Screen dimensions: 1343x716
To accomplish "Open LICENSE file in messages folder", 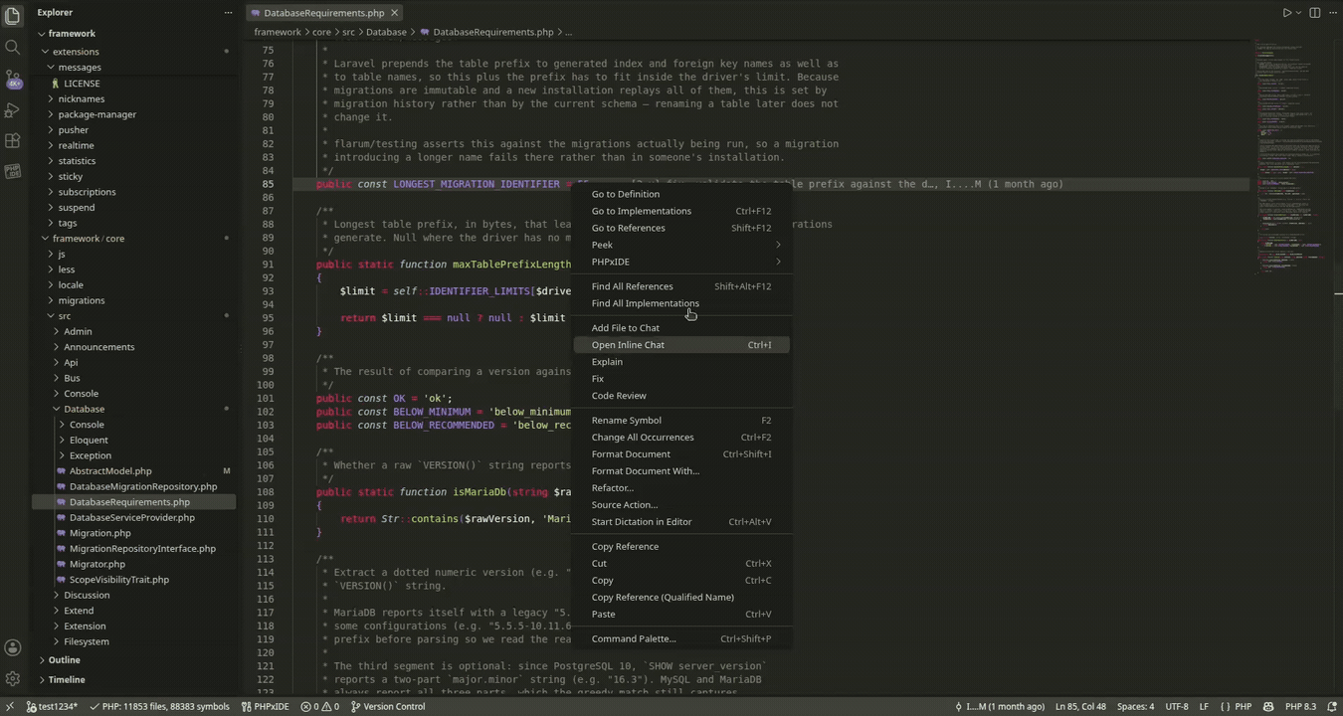I will (x=82, y=84).
